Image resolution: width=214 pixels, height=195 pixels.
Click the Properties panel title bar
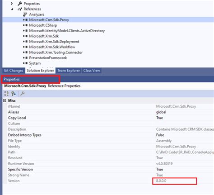tap(108, 79)
